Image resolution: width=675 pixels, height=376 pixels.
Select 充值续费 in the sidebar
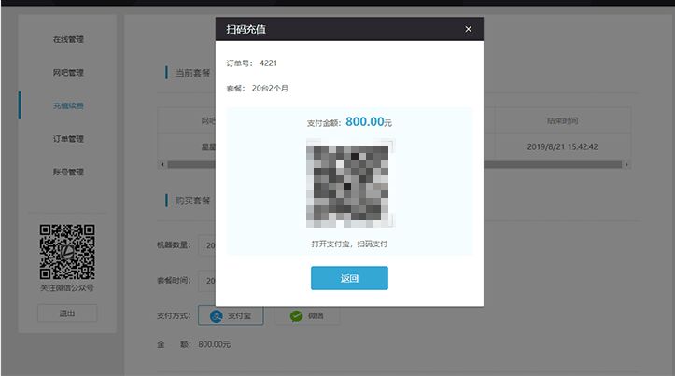pos(68,105)
